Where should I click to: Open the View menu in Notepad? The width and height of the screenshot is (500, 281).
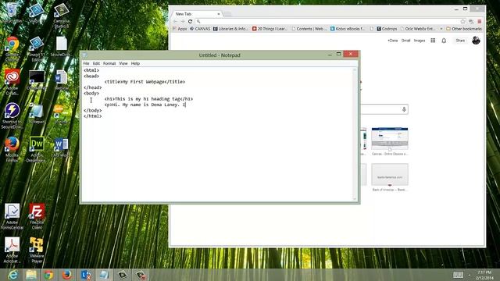123,63
